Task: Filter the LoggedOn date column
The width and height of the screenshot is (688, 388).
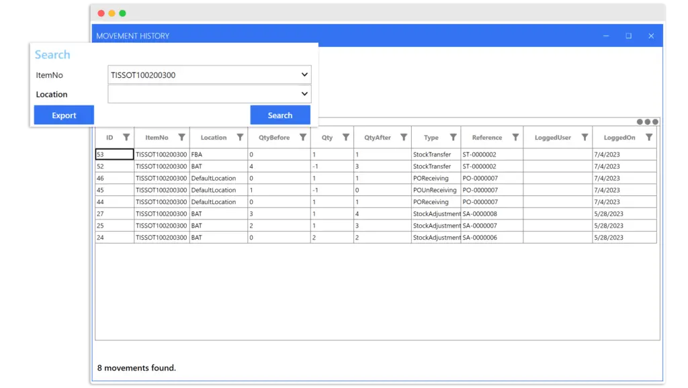Action: tap(649, 137)
